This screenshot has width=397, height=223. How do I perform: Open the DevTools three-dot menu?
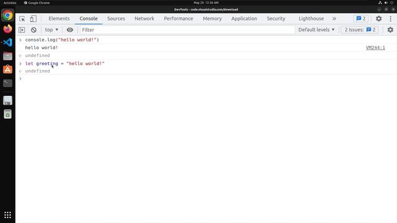[390, 19]
